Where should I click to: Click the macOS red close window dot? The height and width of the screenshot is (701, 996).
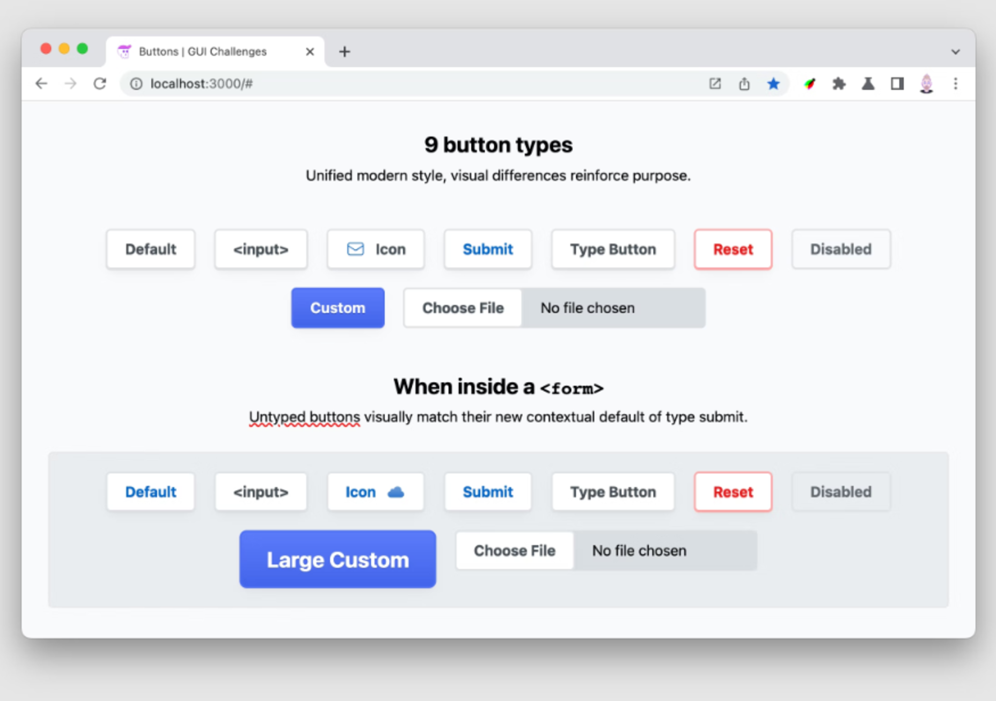pyautogui.click(x=46, y=49)
